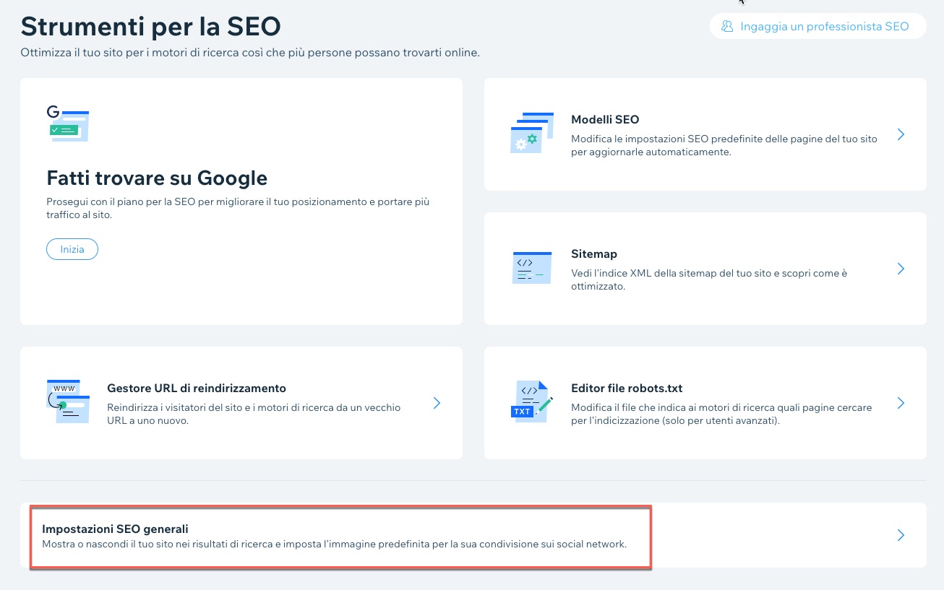Click the 'Ingaggia un professionista SEO' button text
The image size is (944, 590).
coord(824,27)
